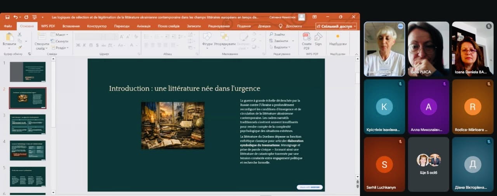This screenshot has height=196, width=497.
Task: Align text left
Action: point(146,45)
